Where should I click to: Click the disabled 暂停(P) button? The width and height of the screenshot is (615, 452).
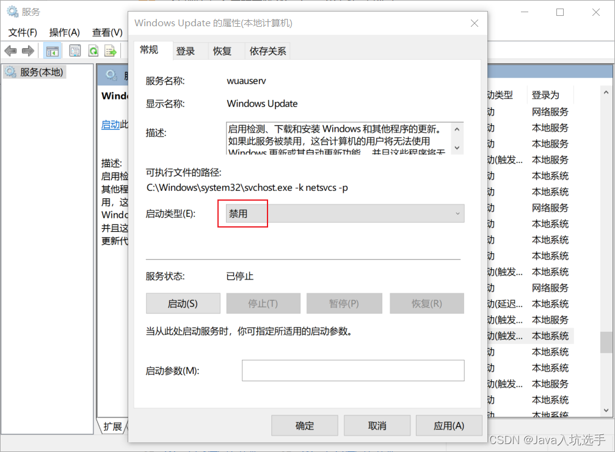pyautogui.click(x=344, y=304)
